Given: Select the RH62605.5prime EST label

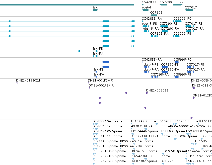Looking at the screenshot, I should 157,156.
